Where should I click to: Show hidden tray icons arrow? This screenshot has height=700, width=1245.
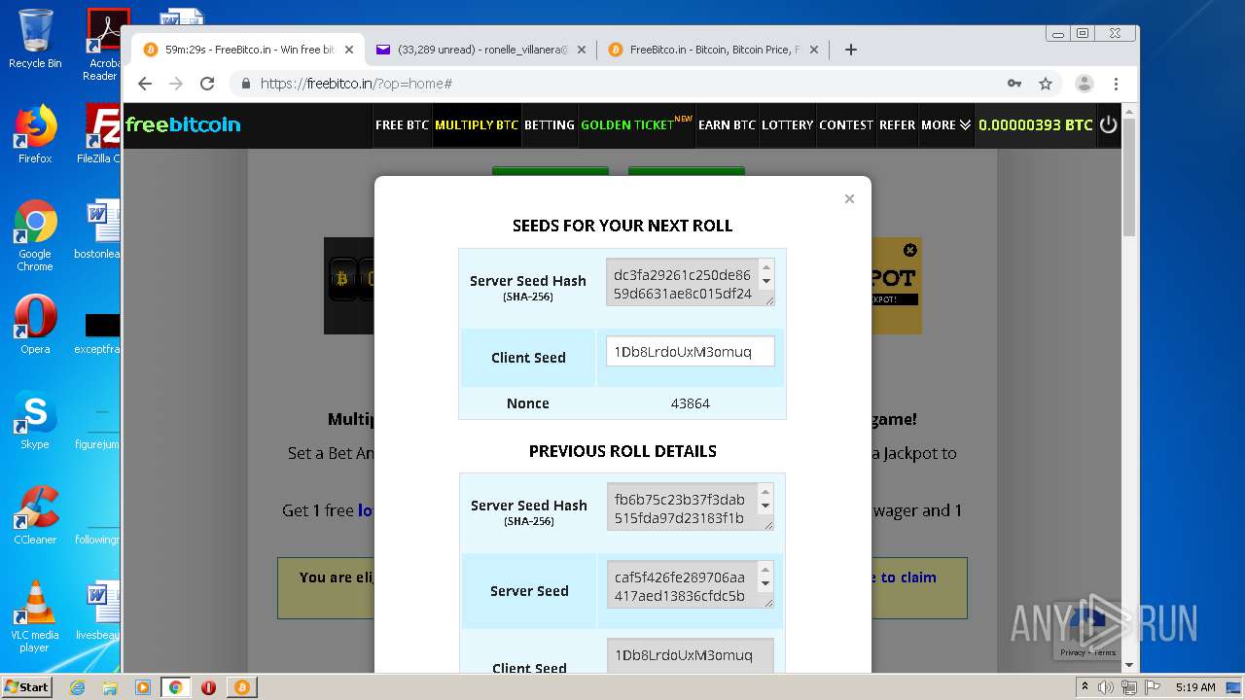[1085, 687]
